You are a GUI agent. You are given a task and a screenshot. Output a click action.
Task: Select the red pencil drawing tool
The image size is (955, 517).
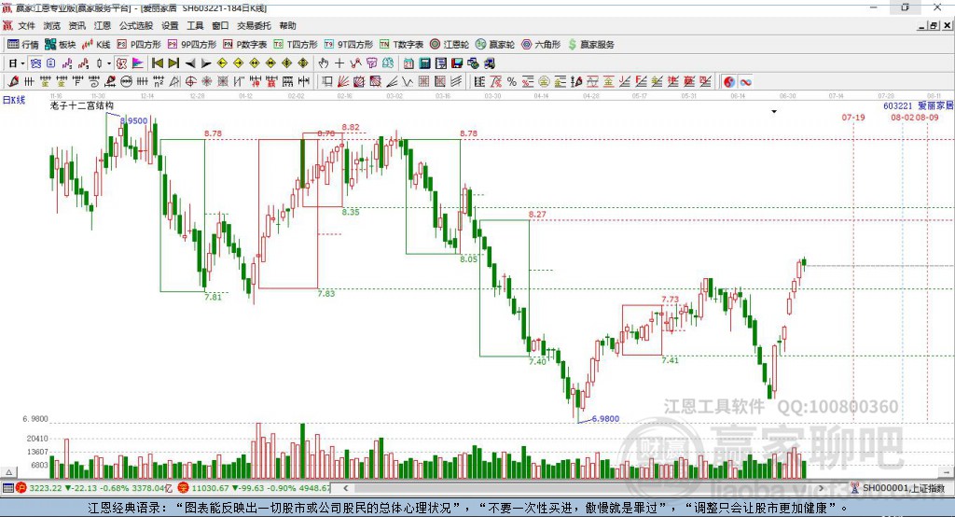click(13, 82)
